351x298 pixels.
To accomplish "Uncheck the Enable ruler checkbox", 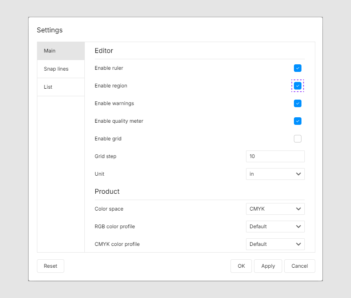I will pos(298,68).
